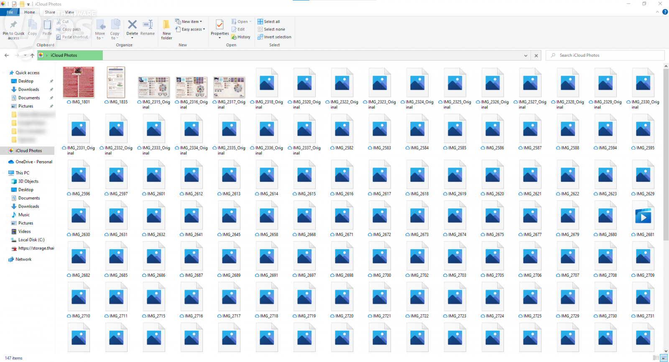This screenshot has height=362, width=669.
Task: Click the Delete red X icon
Action: coord(132,25)
